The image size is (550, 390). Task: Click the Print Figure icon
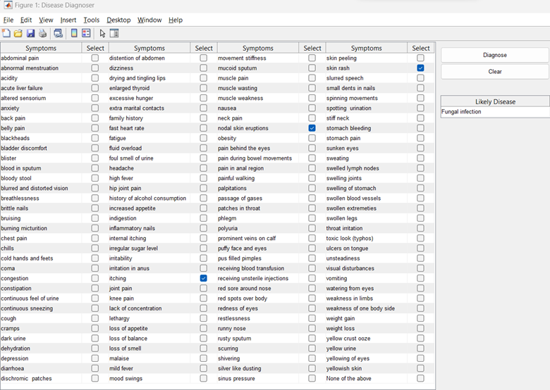[x=42, y=33]
